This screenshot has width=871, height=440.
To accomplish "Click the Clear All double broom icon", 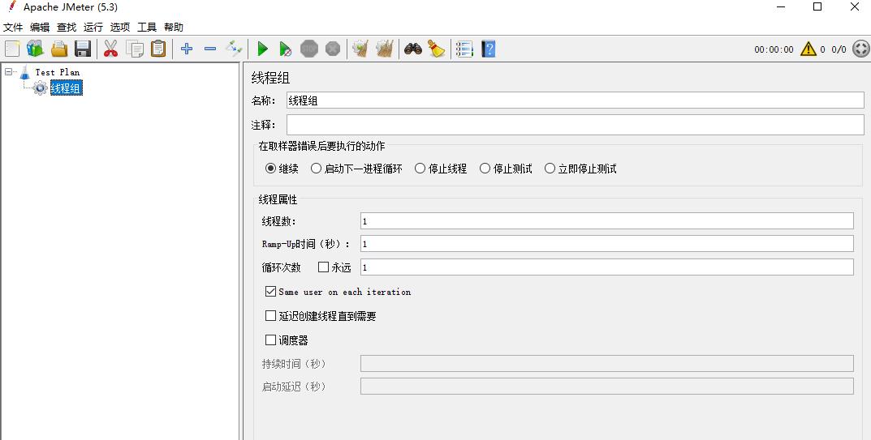I will (385, 49).
